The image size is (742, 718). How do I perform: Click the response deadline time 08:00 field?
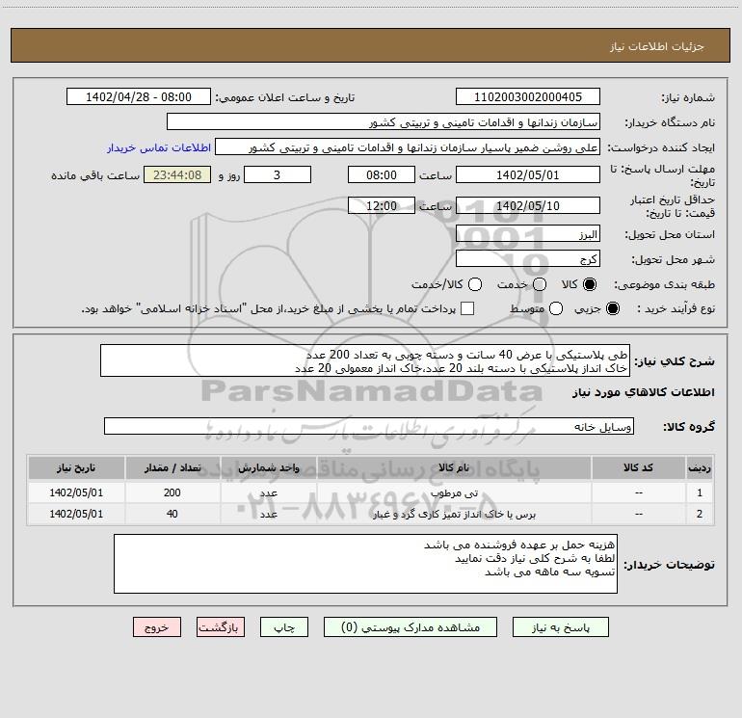(382, 174)
